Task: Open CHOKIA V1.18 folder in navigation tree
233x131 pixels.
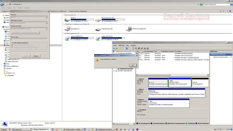Action: pos(10,73)
